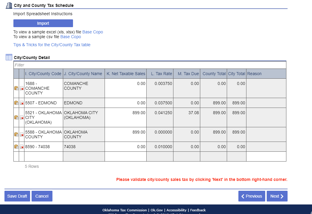Go to the Previous page
The height and width of the screenshot is (214, 312).
click(252, 196)
